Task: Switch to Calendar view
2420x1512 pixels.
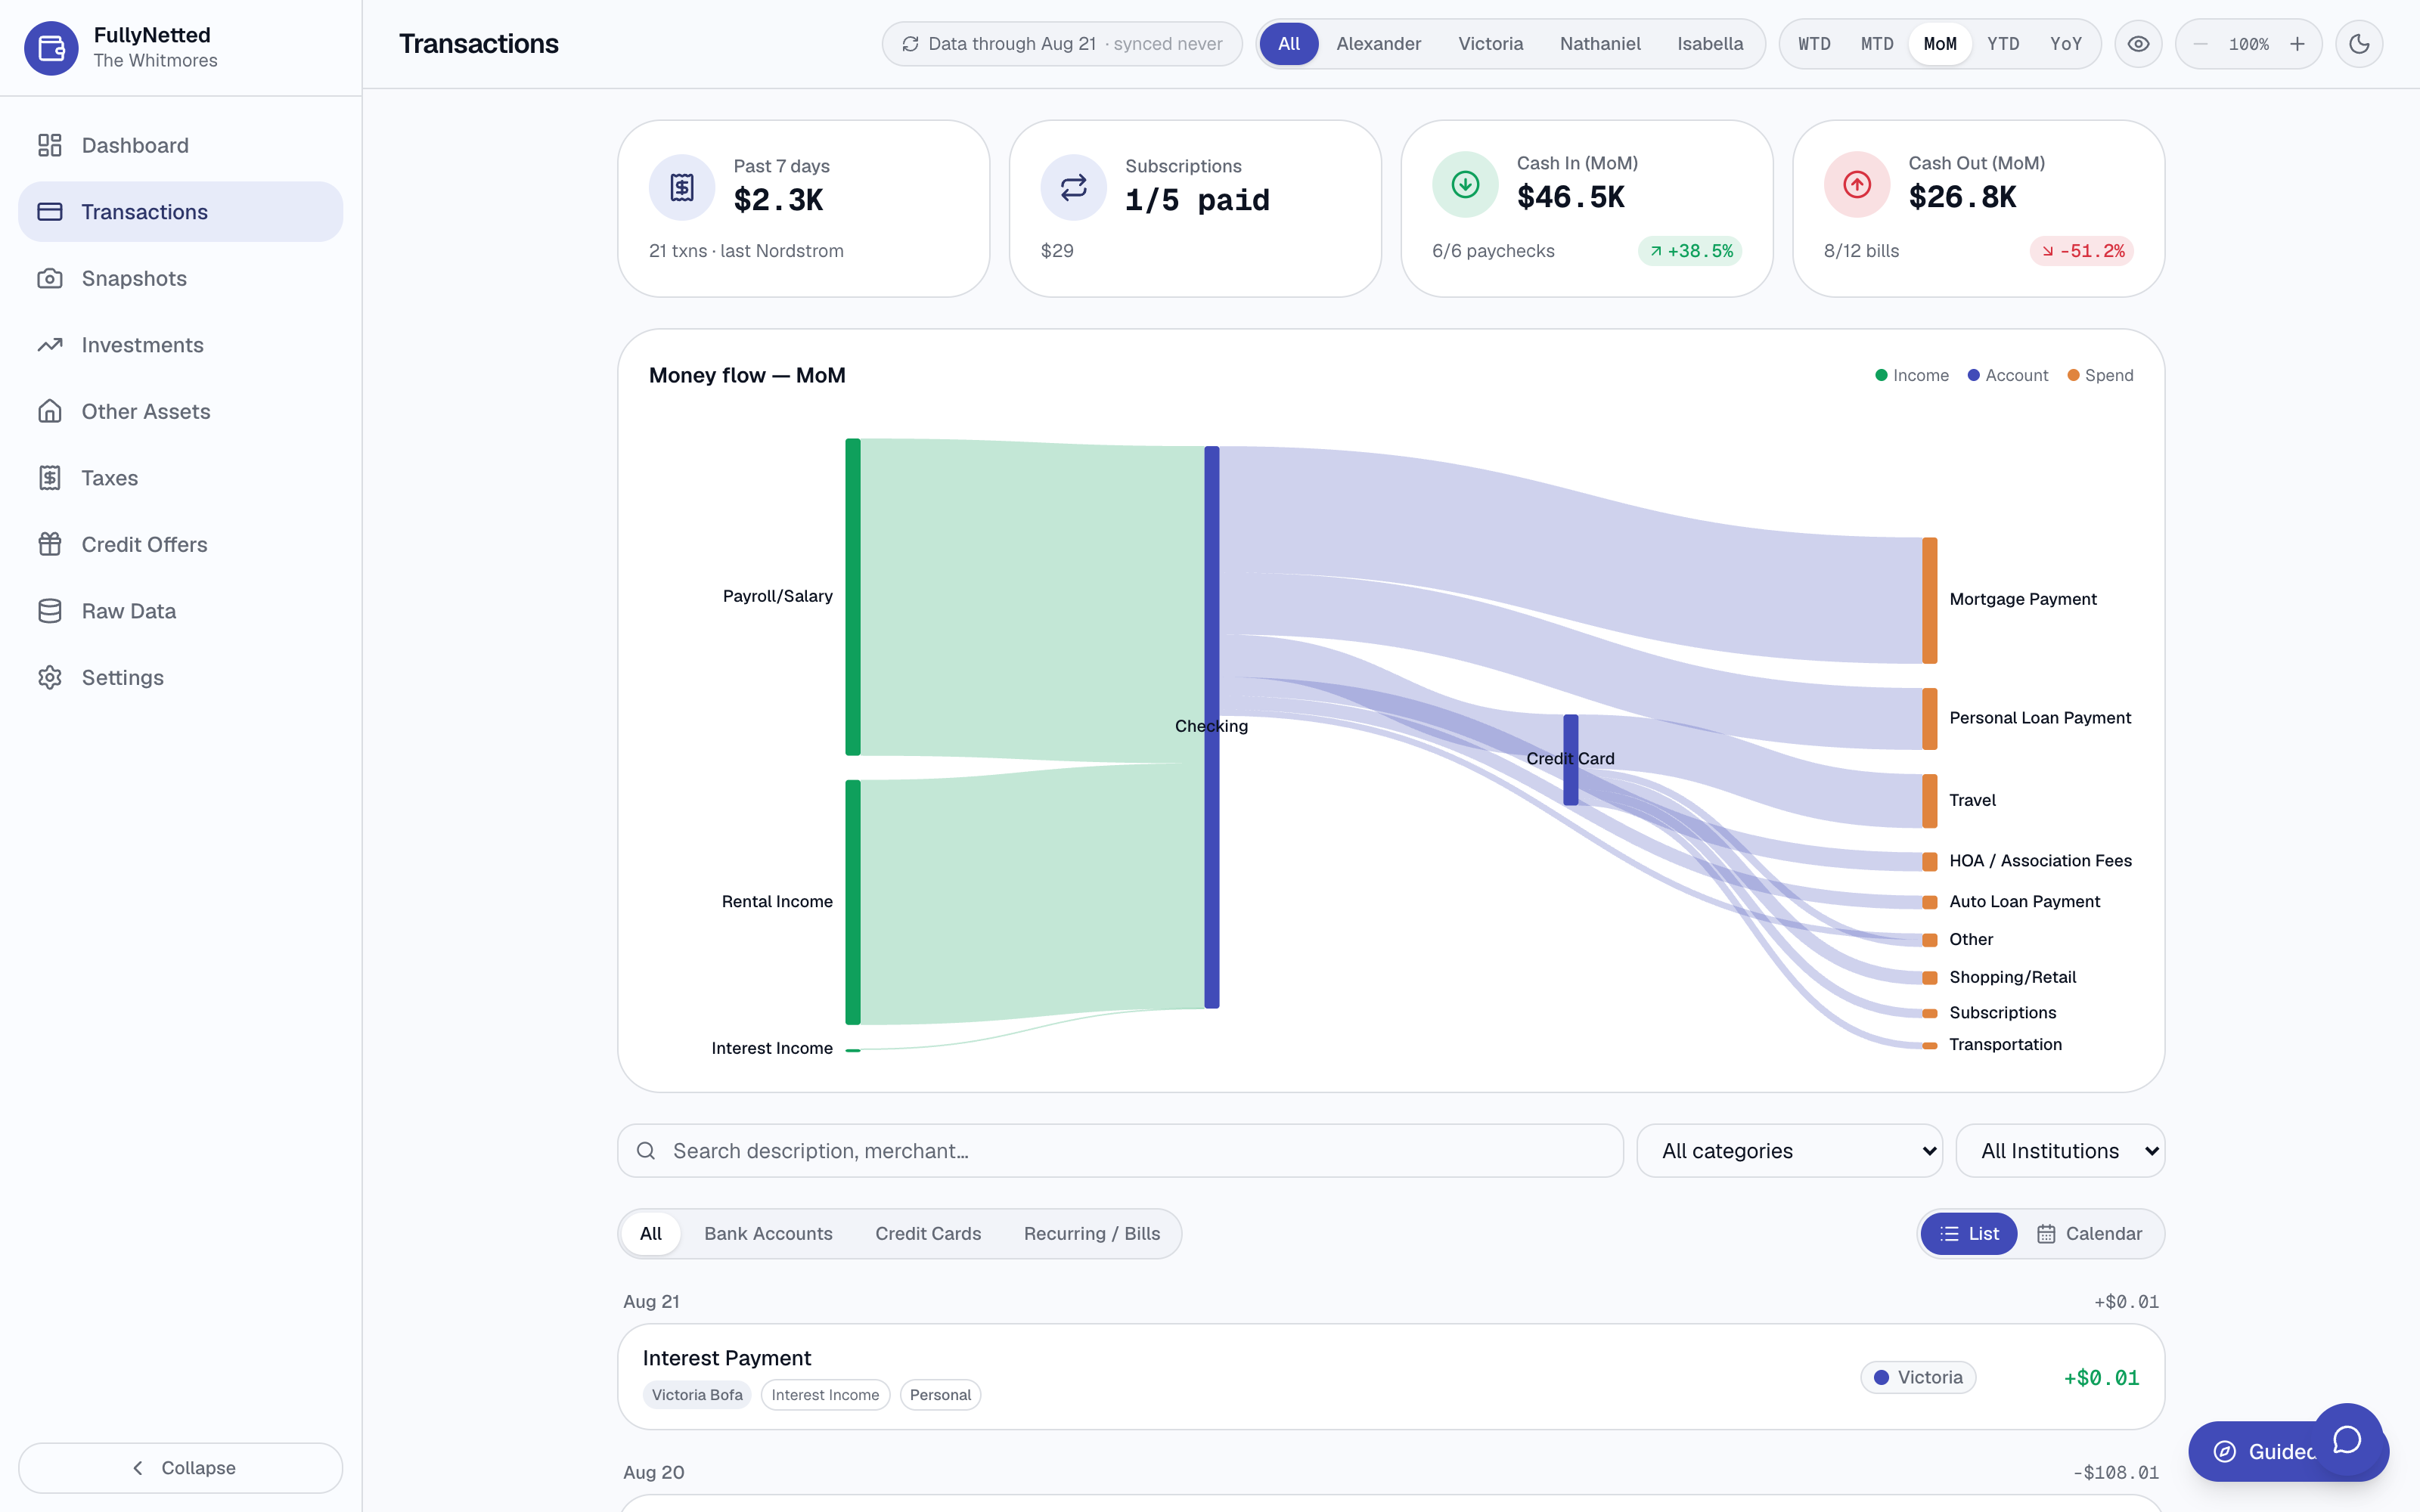Action: coord(2090,1234)
